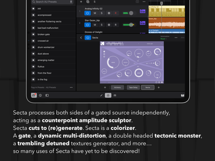Click the lower DRIVE knob in Secta
The image size is (215, 161).
pyautogui.click(x=139, y=73)
